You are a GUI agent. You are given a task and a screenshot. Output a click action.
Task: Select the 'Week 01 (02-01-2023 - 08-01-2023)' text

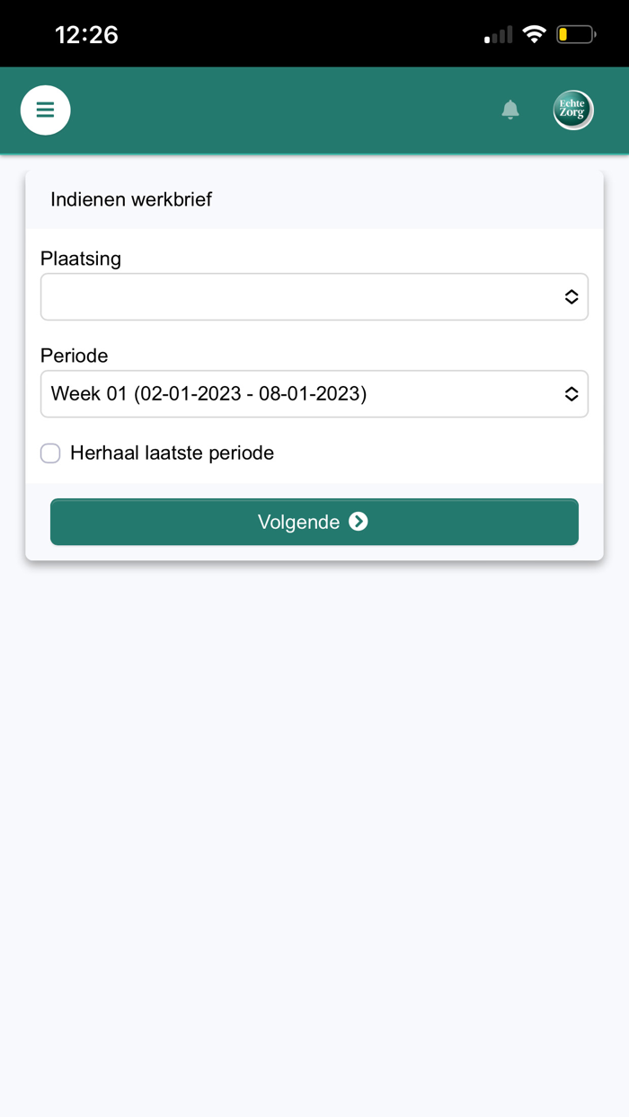pyautogui.click(x=208, y=394)
